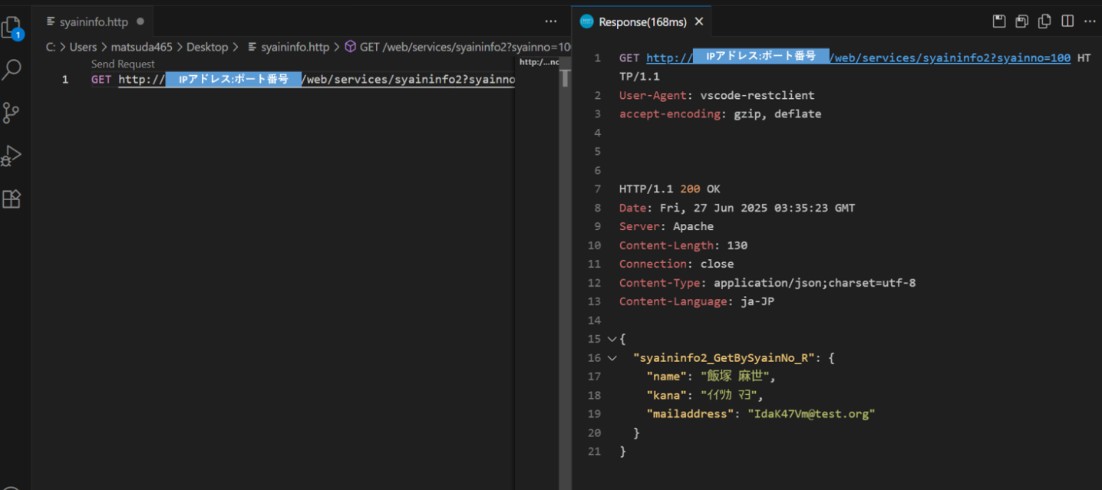The image size is (1102, 490).
Task: Open More Actions in syaininfo.http editor group
Action: (x=551, y=21)
